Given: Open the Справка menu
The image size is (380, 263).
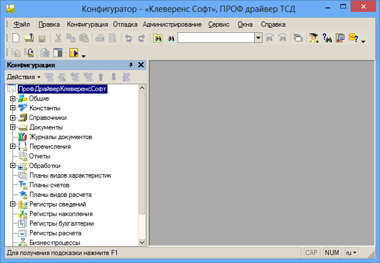Looking at the screenshot, I should pos(273,24).
